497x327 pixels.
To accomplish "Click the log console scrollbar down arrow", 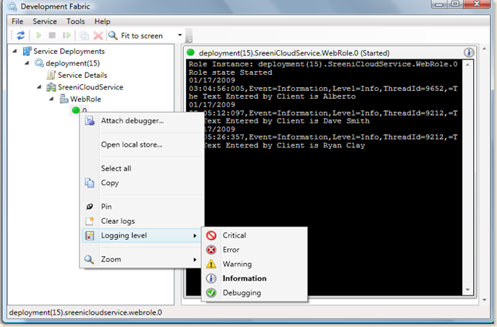I will 468,290.
